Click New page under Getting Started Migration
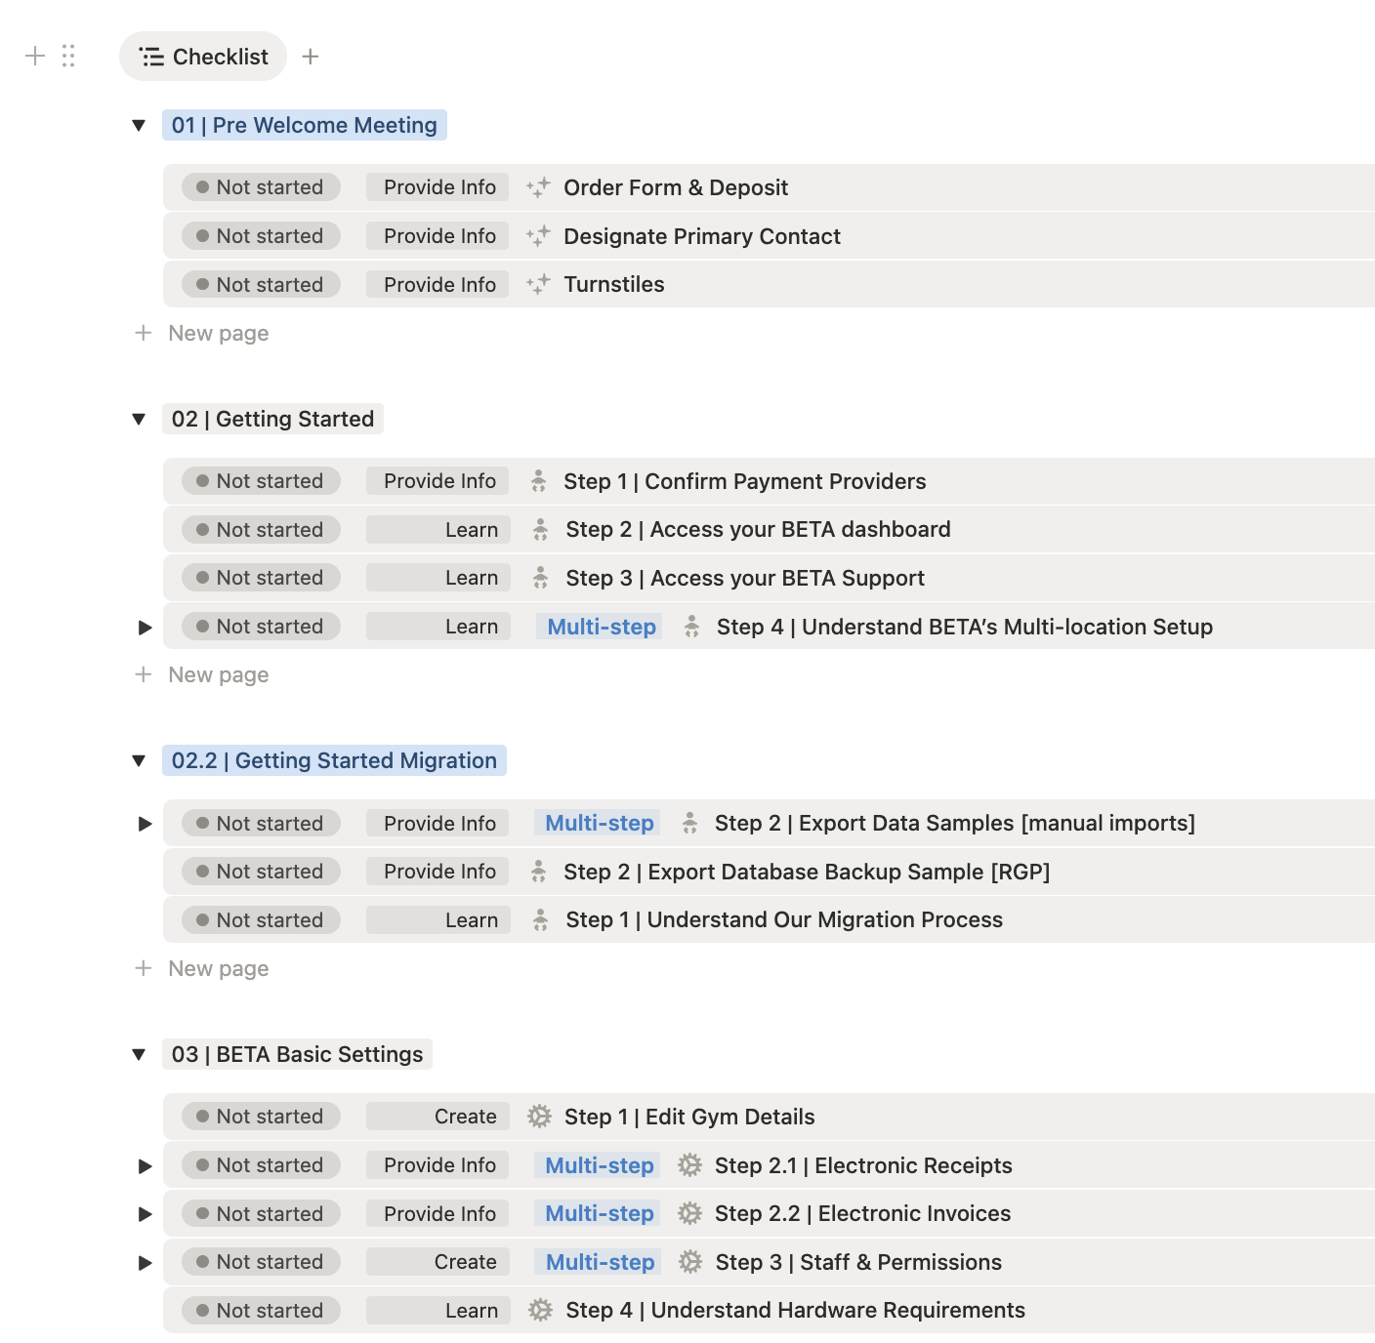 click(218, 968)
